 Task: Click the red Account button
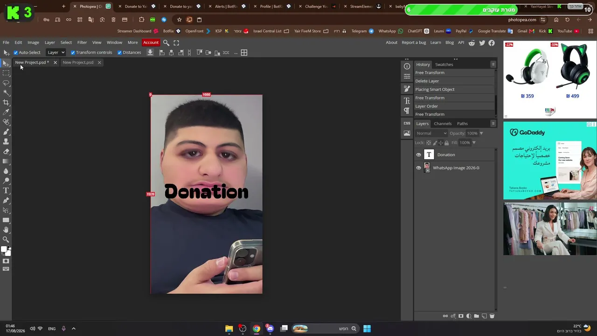pos(151,42)
